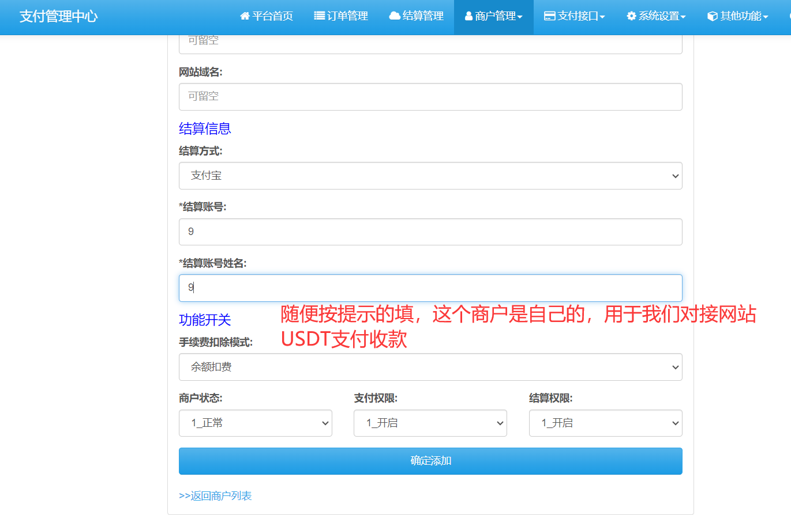The width and height of the screenshot is (791, 515).
Task: Open the 结算方式 dropdown showing 支付宝
Action: click(x=430, y=176)
